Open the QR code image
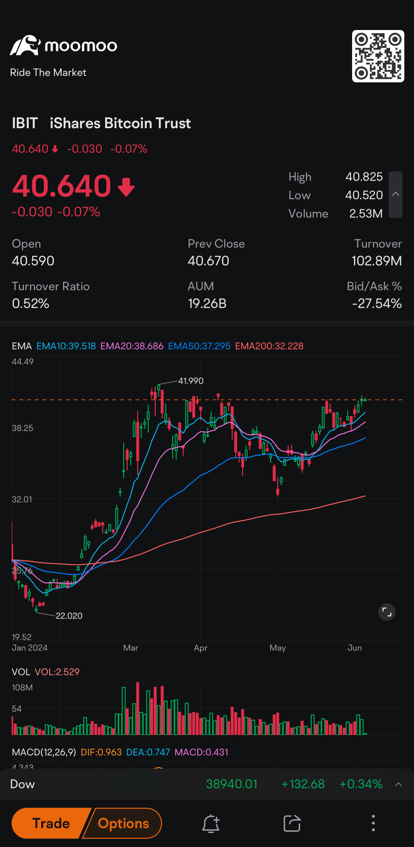The image size is (414, 847). (378, 56)
